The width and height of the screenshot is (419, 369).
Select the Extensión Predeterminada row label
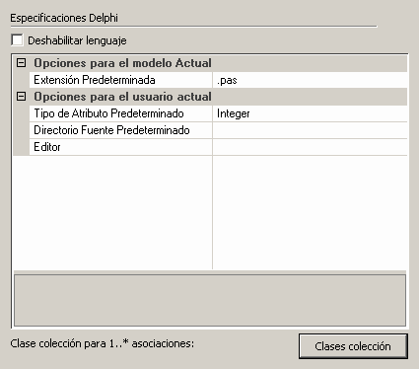point(120,80)
